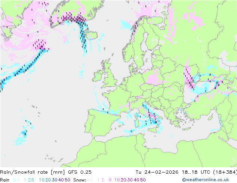Viewport: 237px width, 183px height.
Task: Select the Snow 5 legend color value
Action: pyautogui.click(x=110, y=180)
